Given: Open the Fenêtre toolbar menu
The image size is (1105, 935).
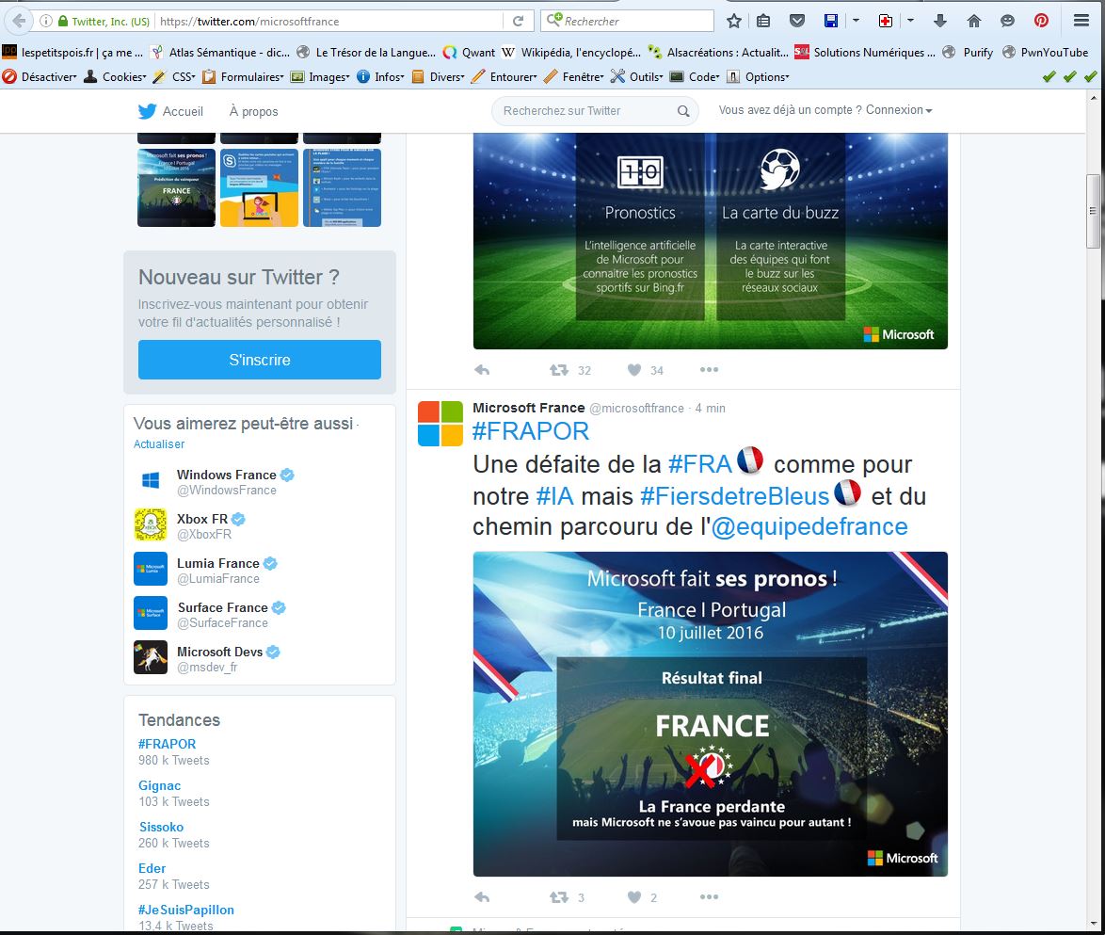Looking at the screenshot, I should coord(573,77).
